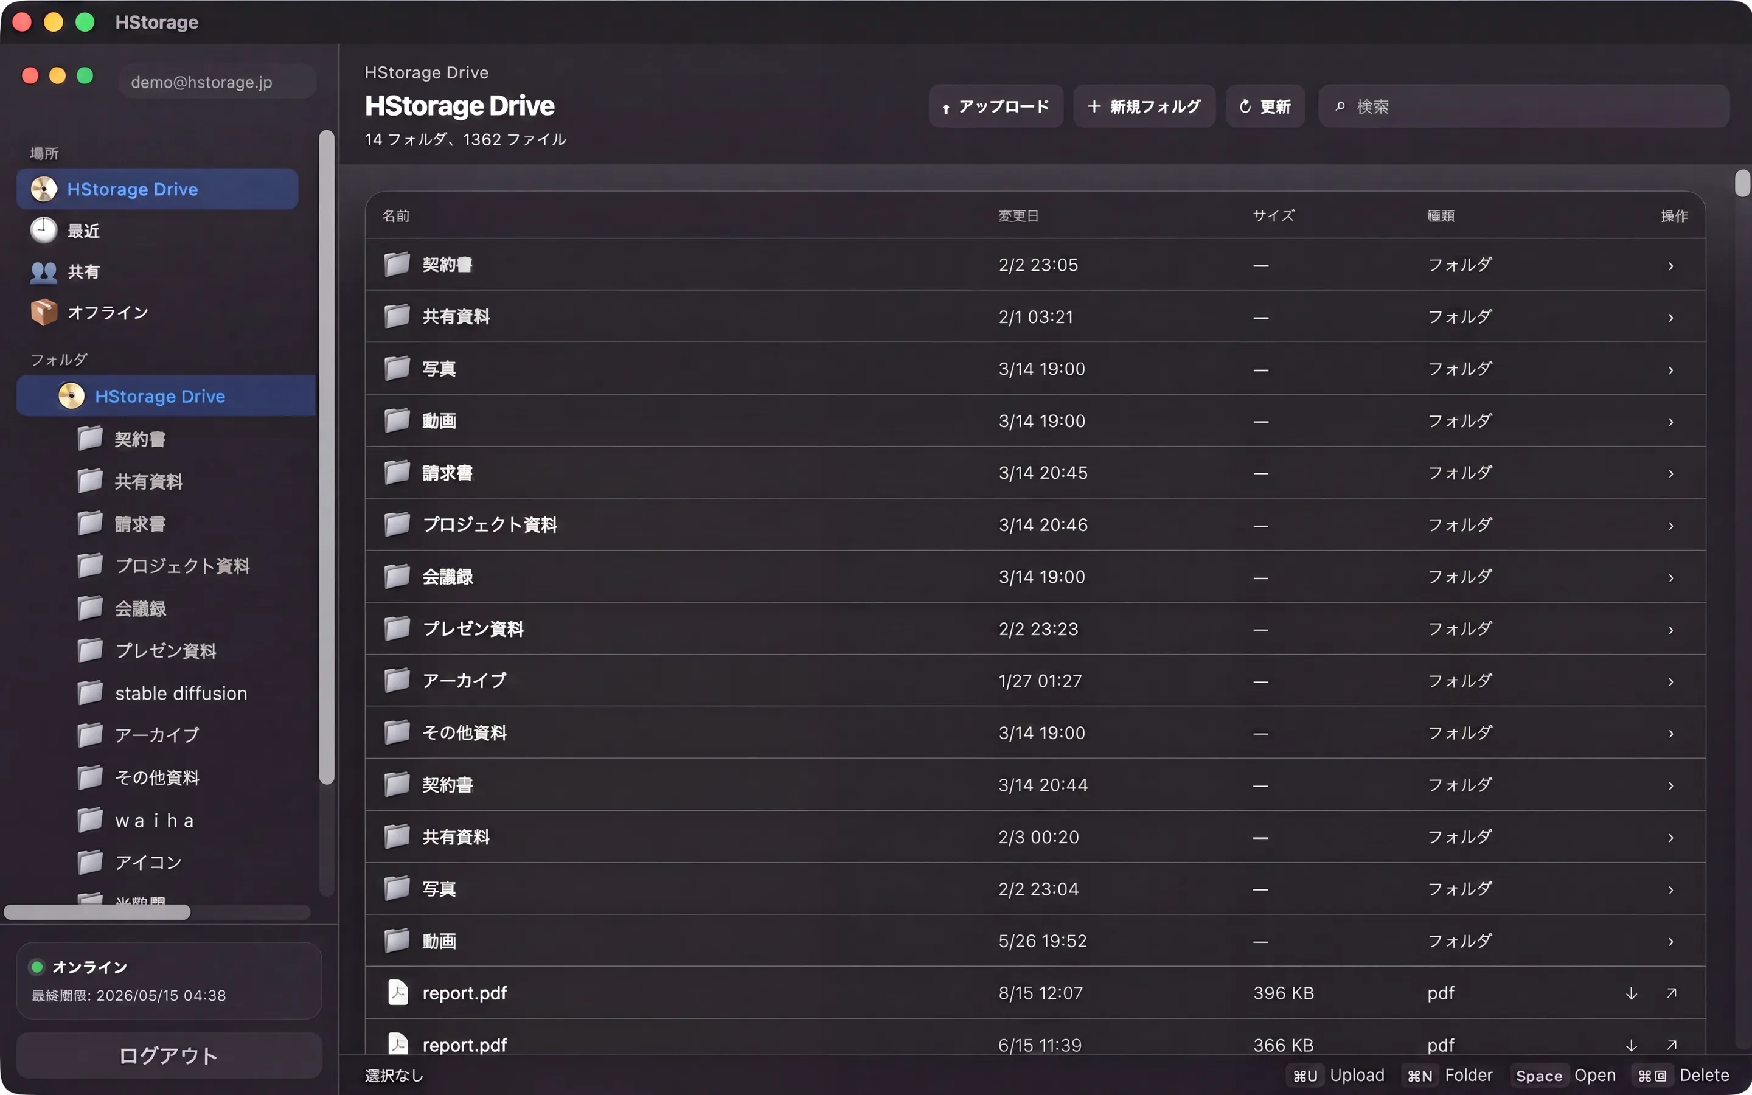Select HStorage Drive root in the フォルダ tree
Screen dimensions: 1752x1095
click(x=166, y=396)
